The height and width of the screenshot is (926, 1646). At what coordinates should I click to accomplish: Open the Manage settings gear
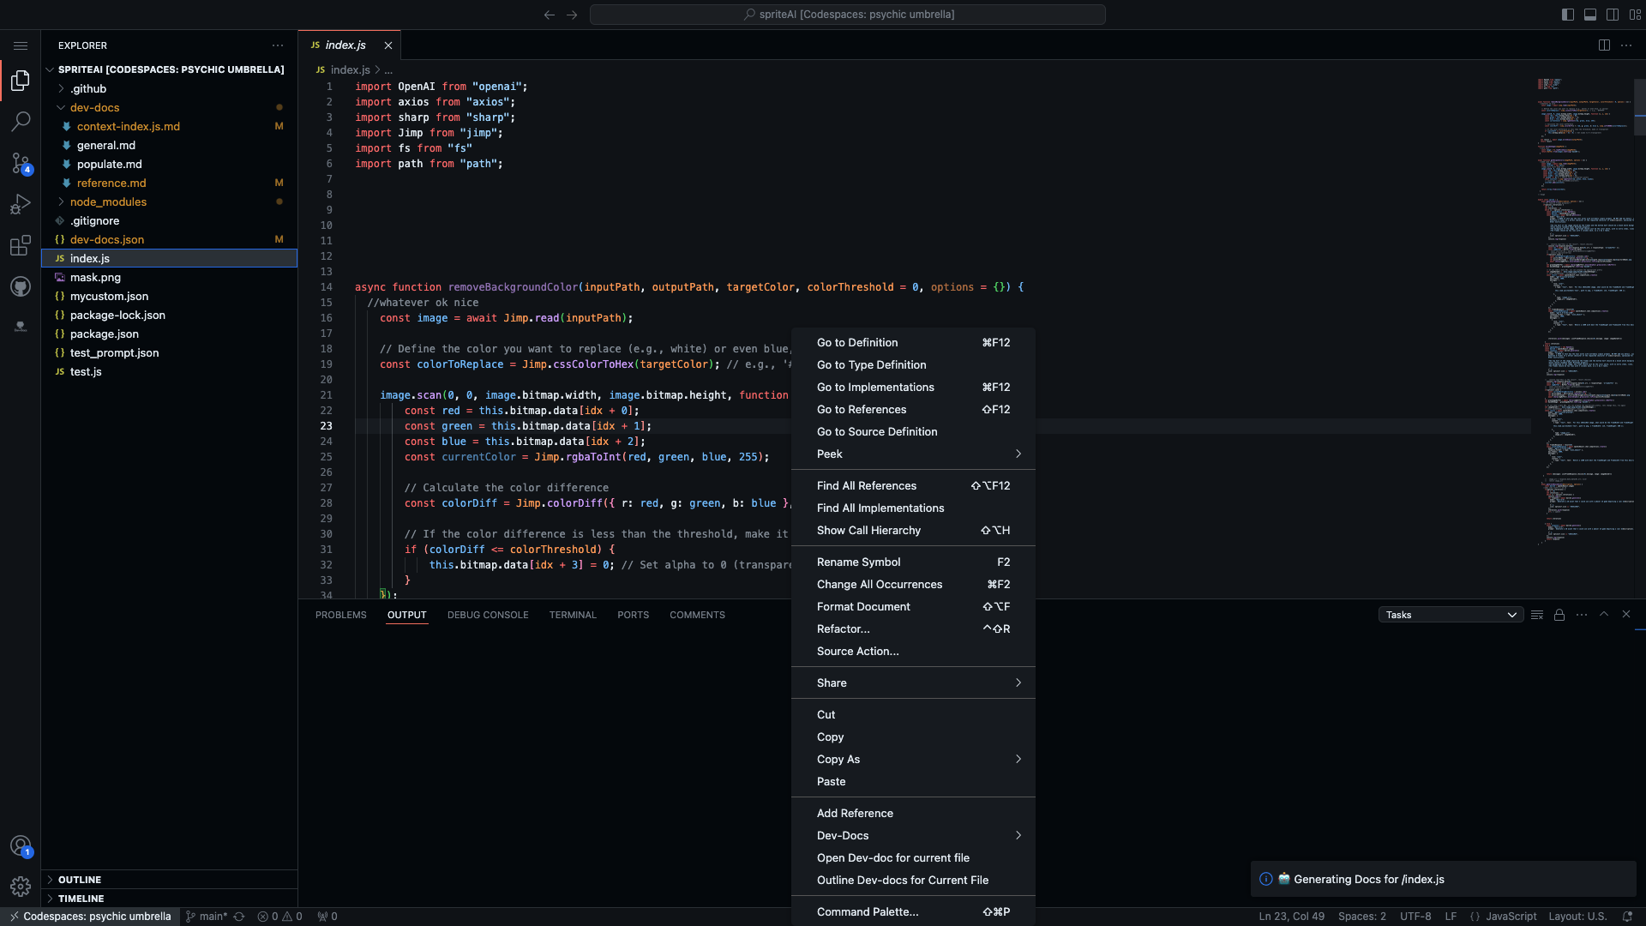(21, 887)
